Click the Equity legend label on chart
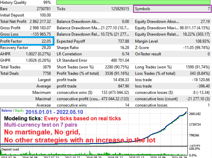Screen dimensions: 212x158 click(x=19, y=110)
